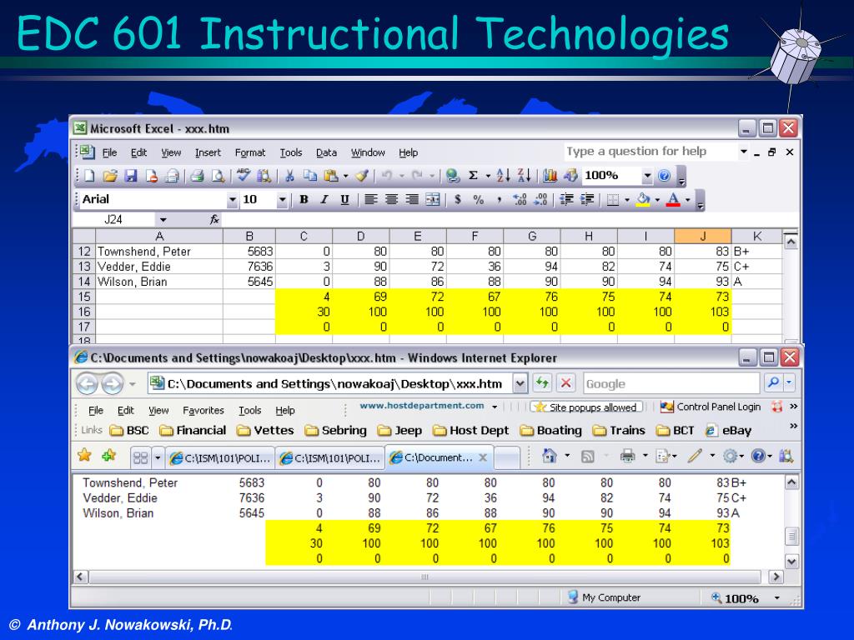Viewport: 854px width, 640px height.
Task: Select the Format Painter brush icon
Action: (x=362, y=176)
